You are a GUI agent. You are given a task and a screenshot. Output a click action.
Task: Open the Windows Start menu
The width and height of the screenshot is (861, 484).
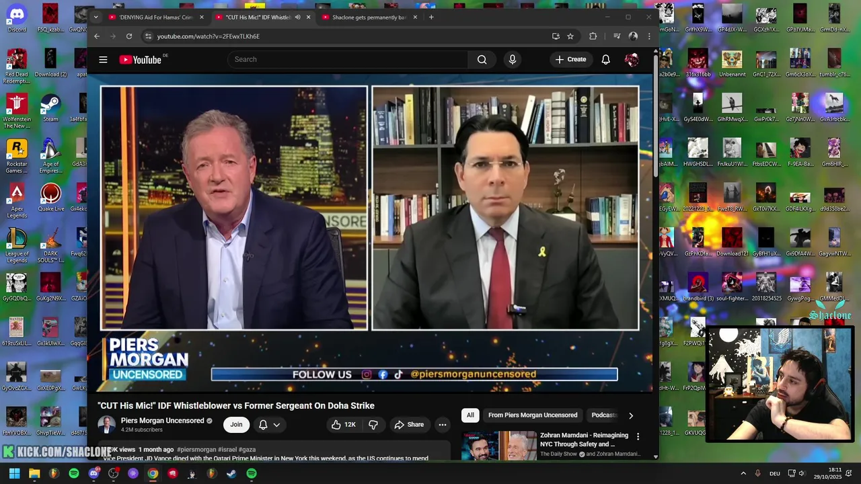pos(14,473)
